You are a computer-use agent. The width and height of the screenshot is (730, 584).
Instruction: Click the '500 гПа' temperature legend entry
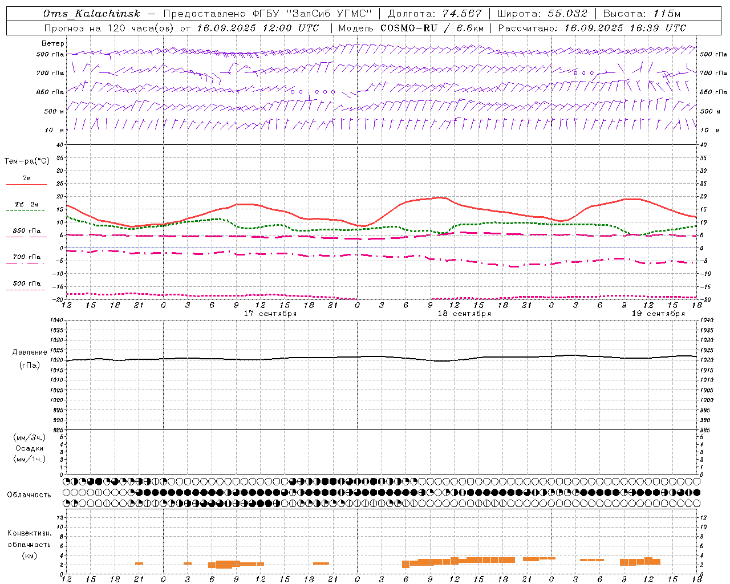coord(27,283)
